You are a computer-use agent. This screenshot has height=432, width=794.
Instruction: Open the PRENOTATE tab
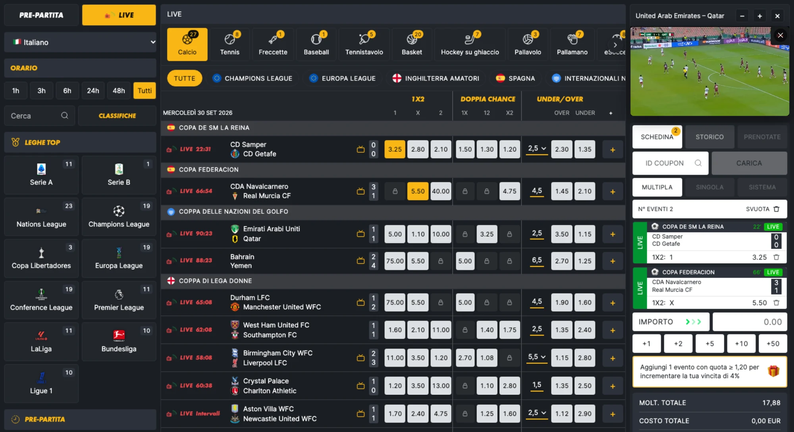[x=762, y=137]
